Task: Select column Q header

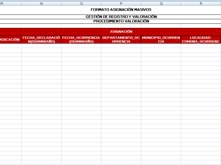Action: [x=161, y=4]
